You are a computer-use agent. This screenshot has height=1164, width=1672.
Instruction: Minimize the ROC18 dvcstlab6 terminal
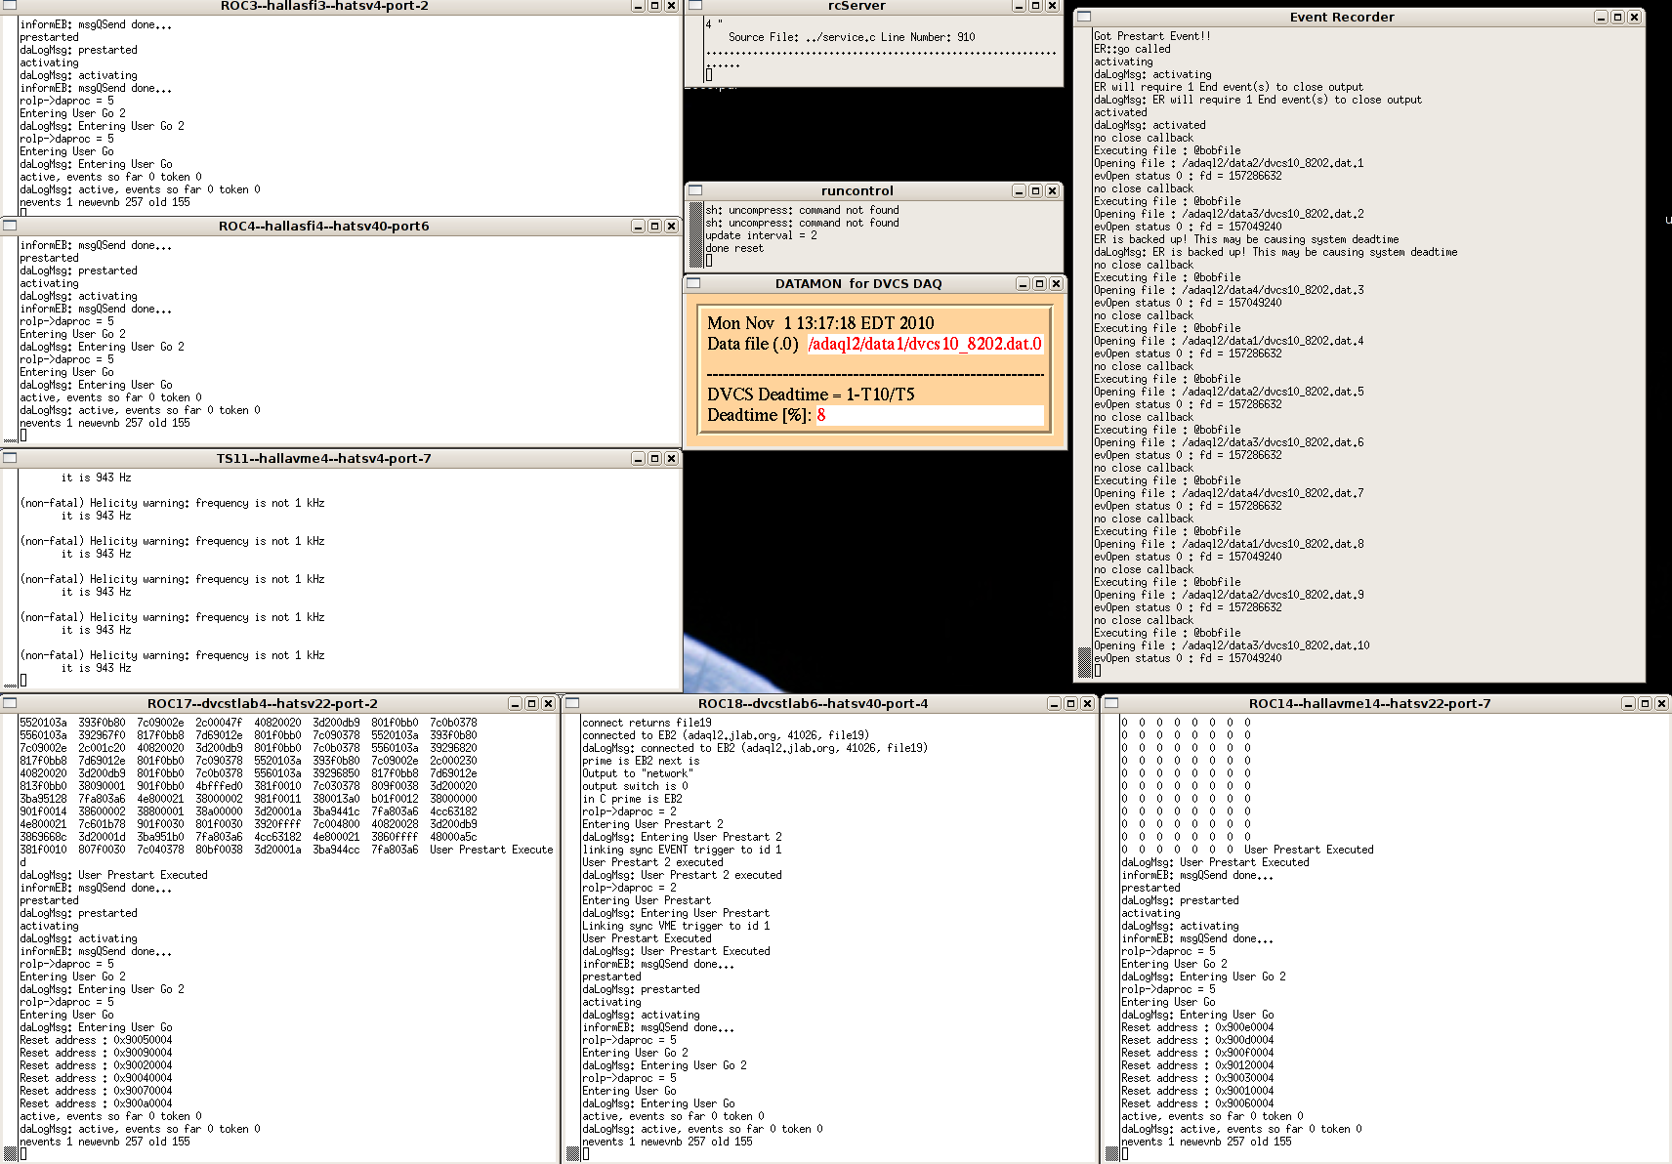(x=1054, y=703)
